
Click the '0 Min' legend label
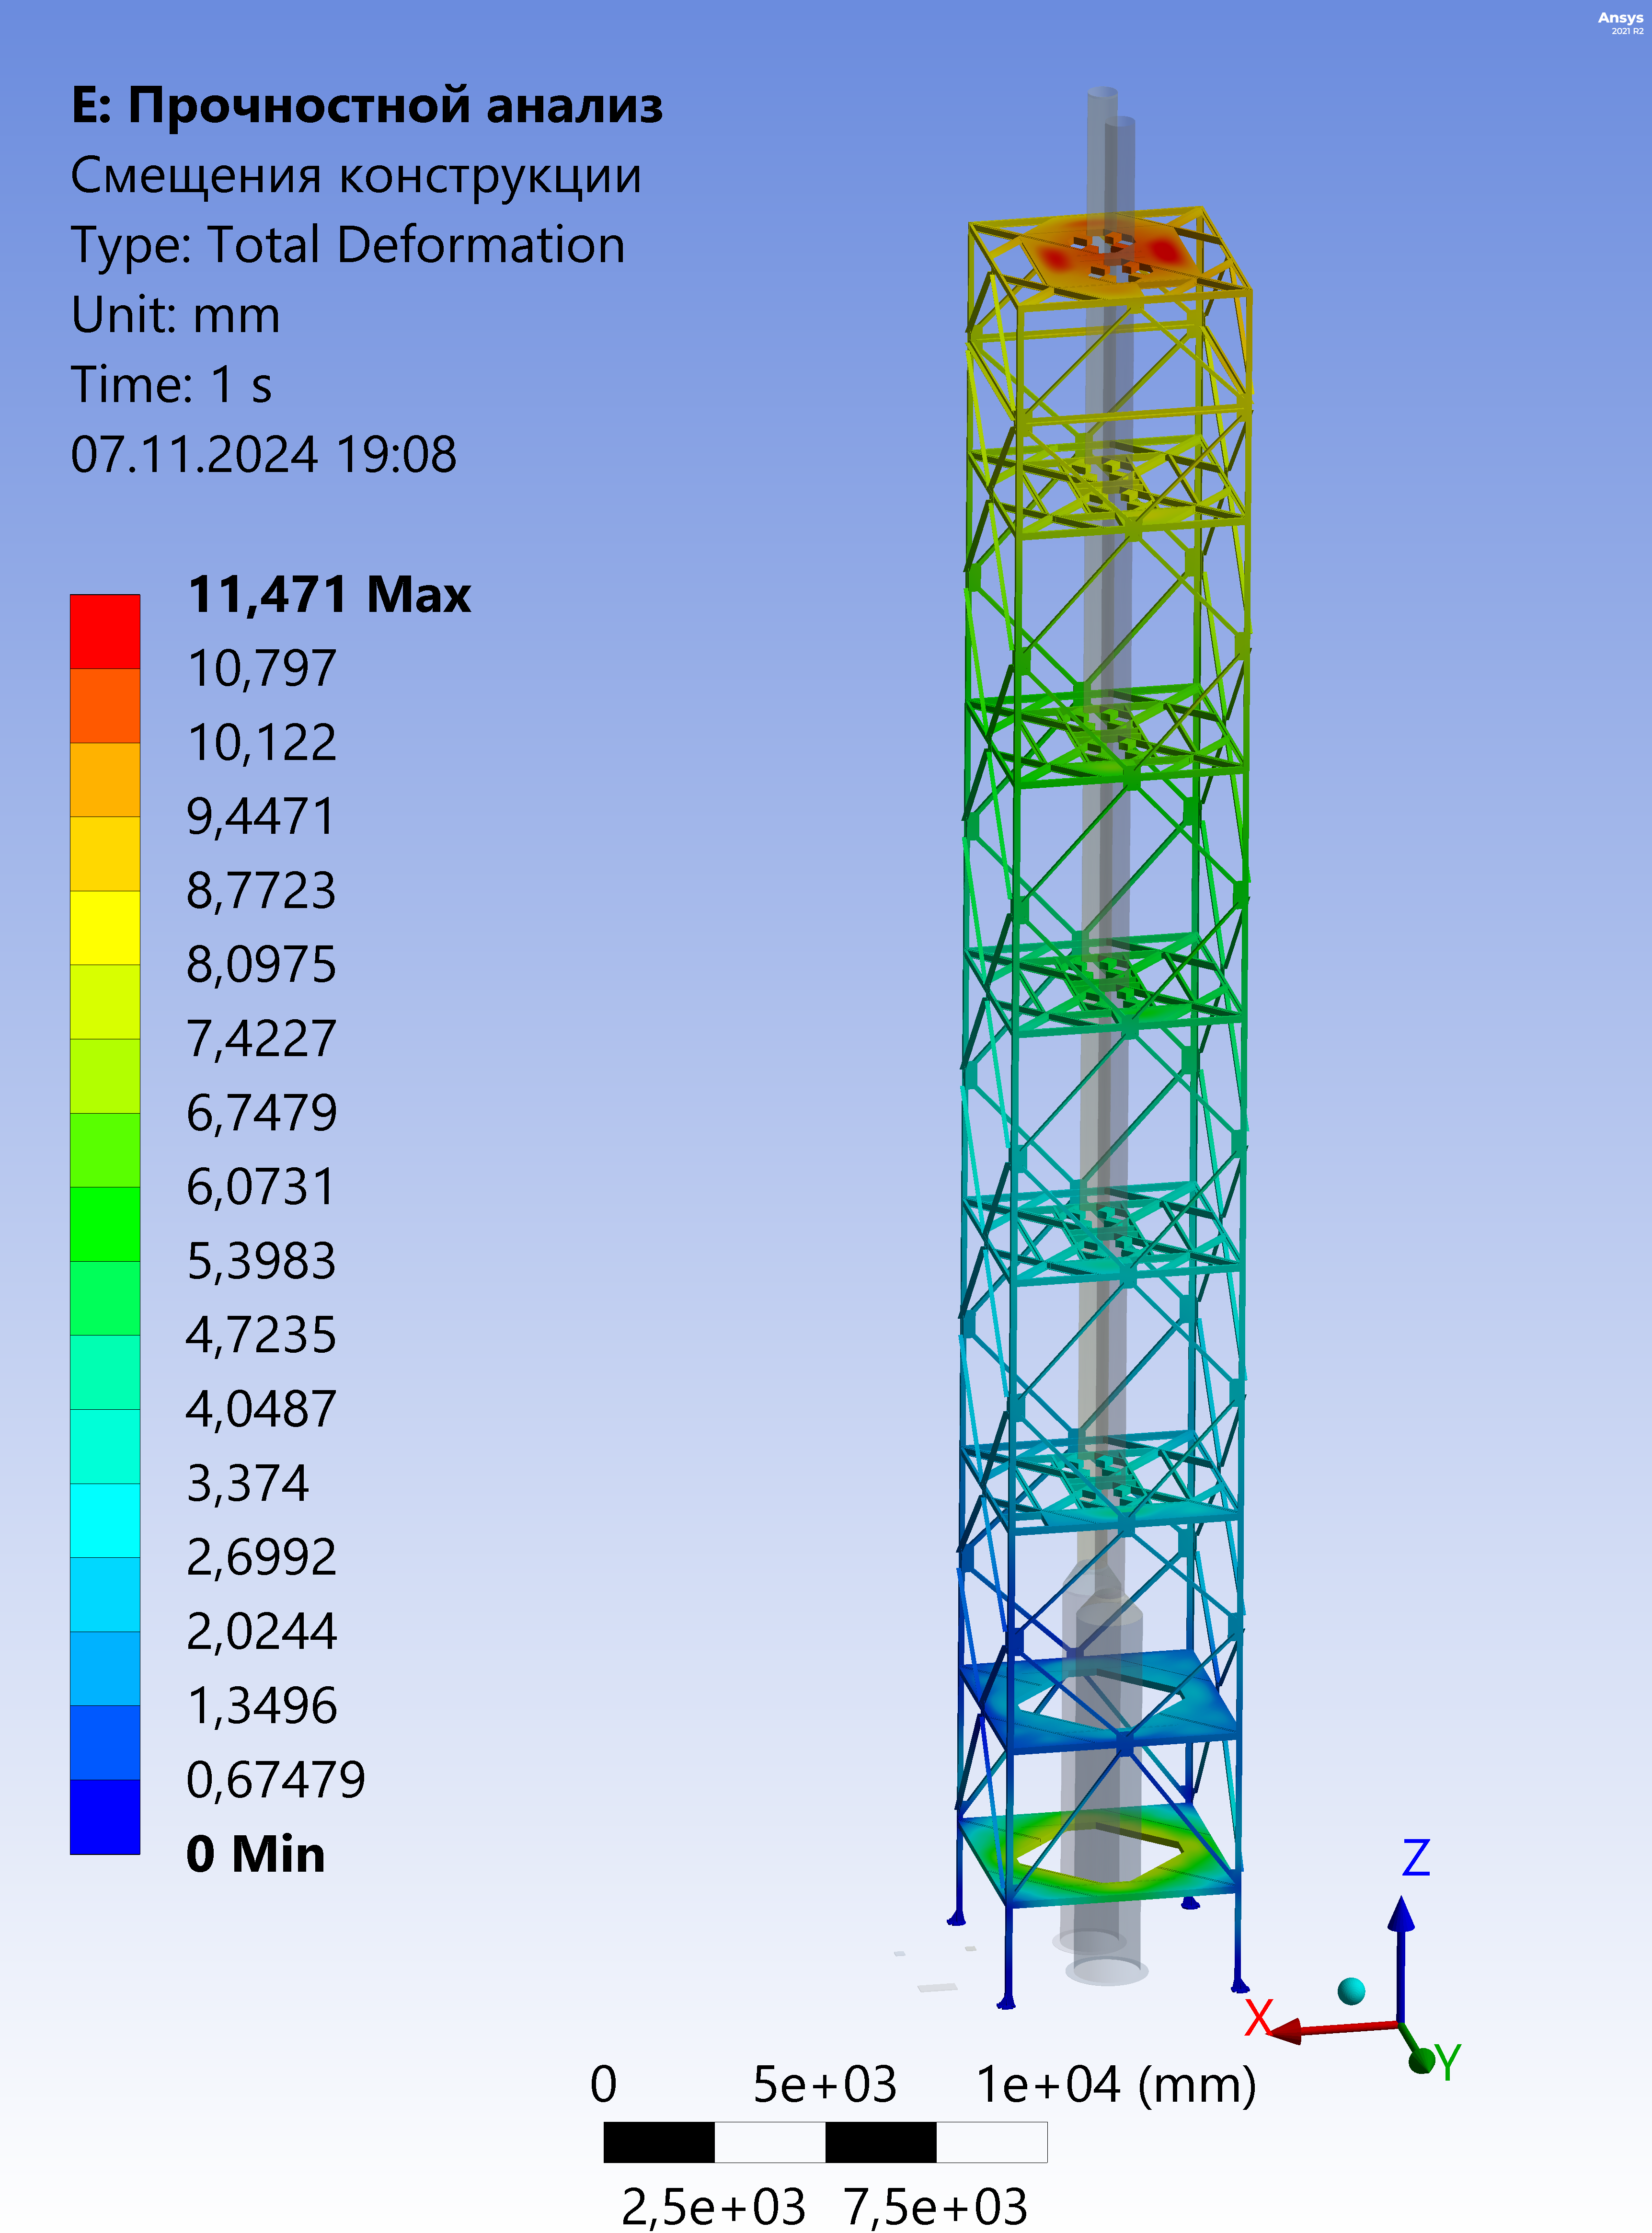point(256,1854)
